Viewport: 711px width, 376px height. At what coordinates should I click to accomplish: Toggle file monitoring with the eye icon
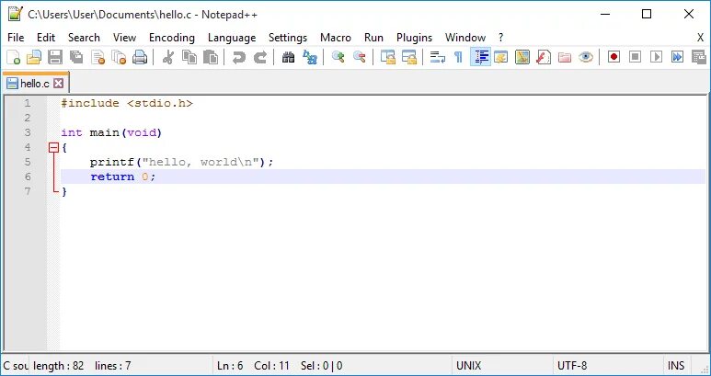tap(586, 57)
